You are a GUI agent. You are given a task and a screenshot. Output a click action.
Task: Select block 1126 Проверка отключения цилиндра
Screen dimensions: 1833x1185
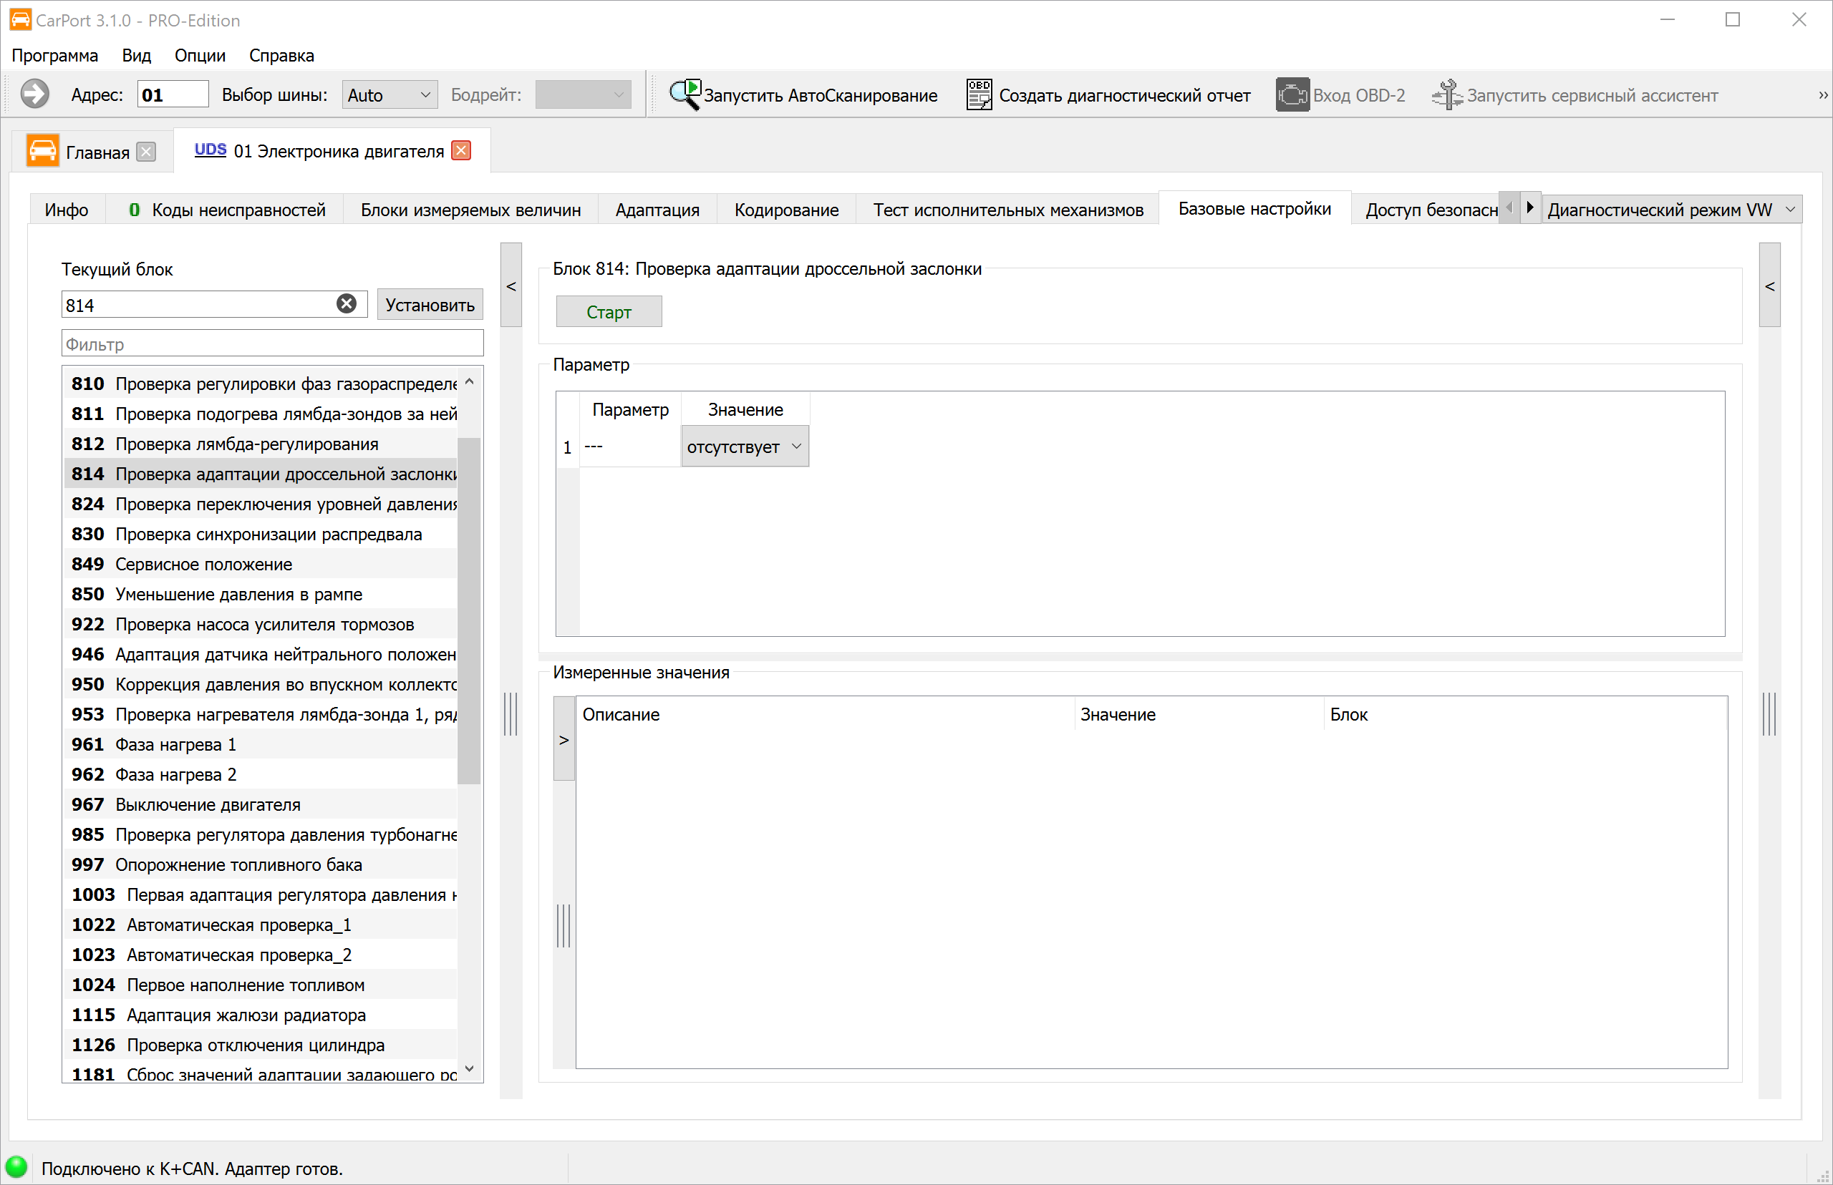[260, 1044]
